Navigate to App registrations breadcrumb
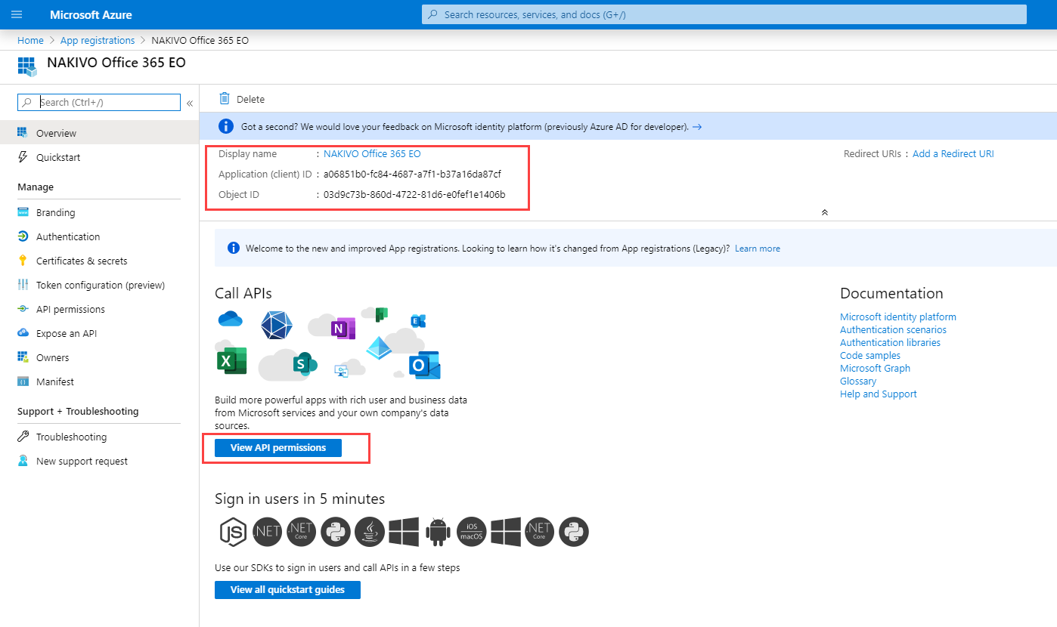This screenshot has width=1057, height=627. coord(98,41)
